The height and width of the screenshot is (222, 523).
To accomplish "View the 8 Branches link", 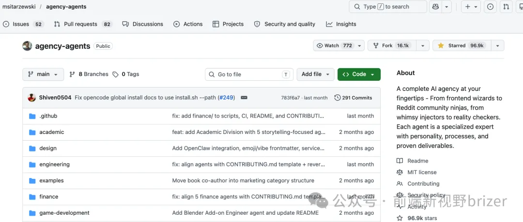I will [x=89, y=74].
